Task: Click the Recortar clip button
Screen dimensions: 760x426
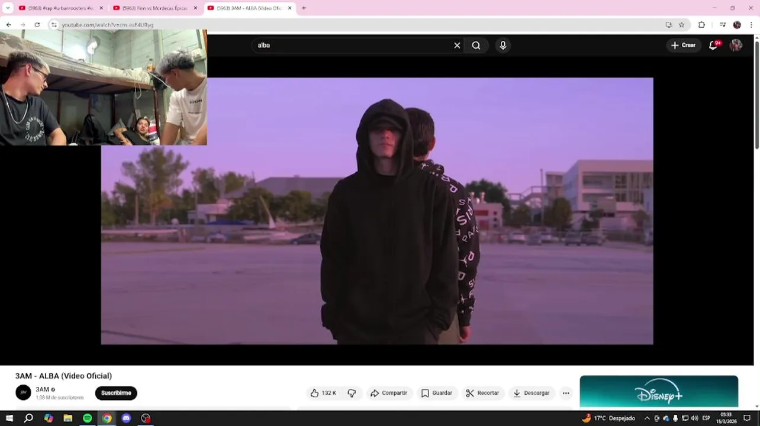Action: point(483,393)
